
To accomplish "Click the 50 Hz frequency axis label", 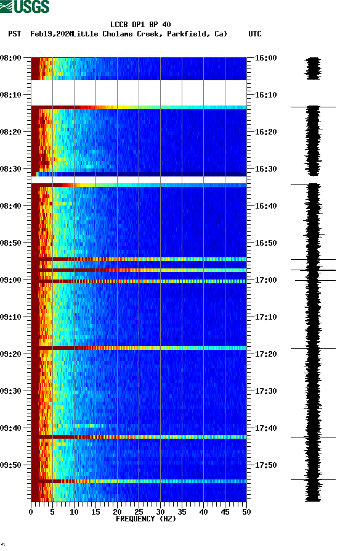I will (246, 512).
